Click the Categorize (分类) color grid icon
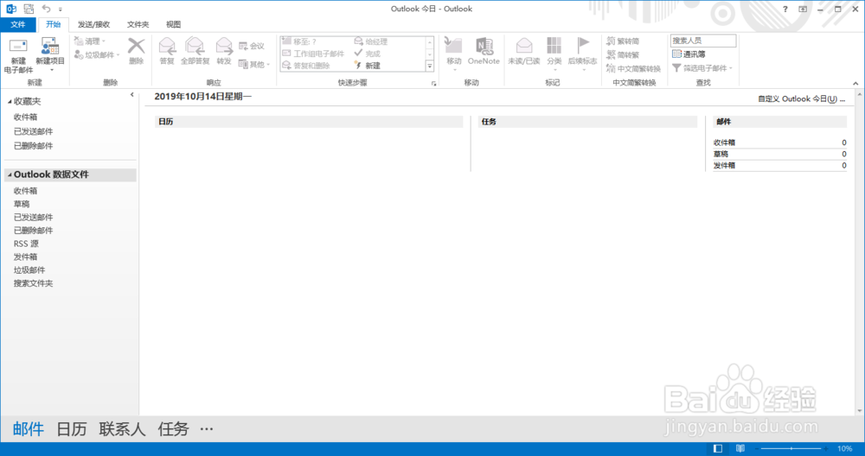 click(x=554, y=47)
